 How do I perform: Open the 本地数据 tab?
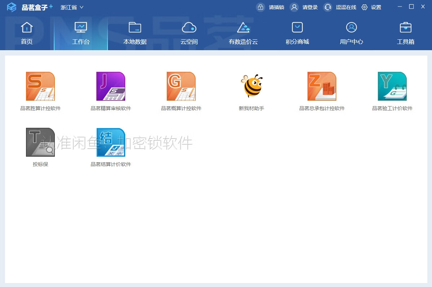click(x=135, y=32)
